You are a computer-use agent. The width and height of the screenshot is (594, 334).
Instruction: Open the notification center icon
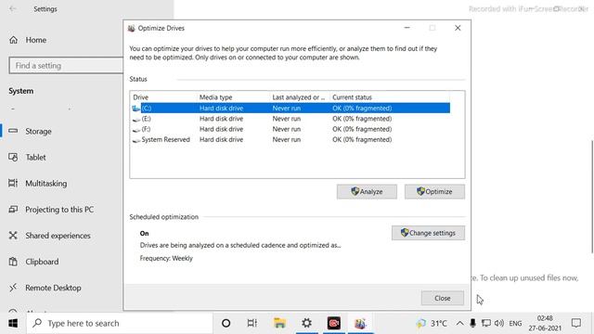(576, 324)
